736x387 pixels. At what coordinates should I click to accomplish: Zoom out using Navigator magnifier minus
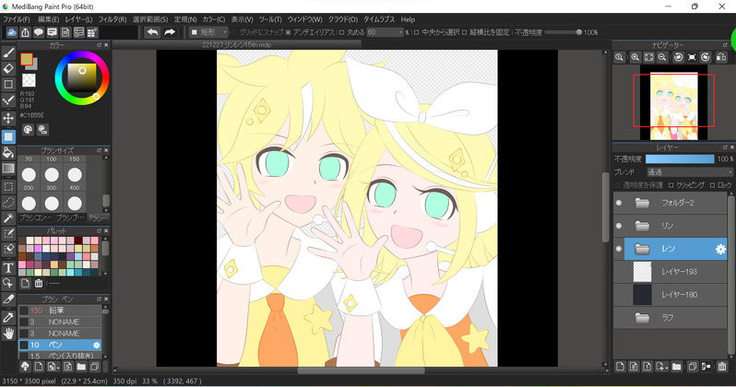[662, 57]
